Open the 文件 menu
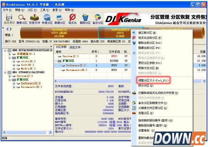Viewport: 208px width, 147px height. tap(7, 10)
